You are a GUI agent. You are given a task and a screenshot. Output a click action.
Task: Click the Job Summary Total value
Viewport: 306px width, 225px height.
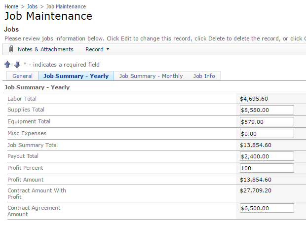click(256, 145)
